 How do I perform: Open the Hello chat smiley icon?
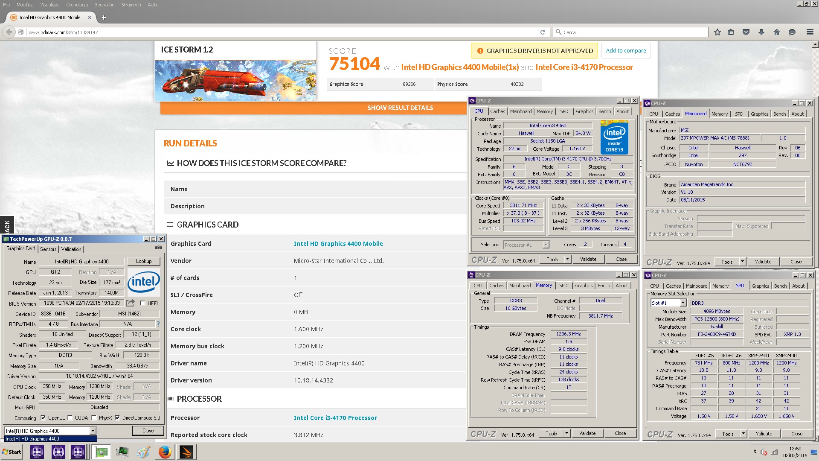click(792, 32)
